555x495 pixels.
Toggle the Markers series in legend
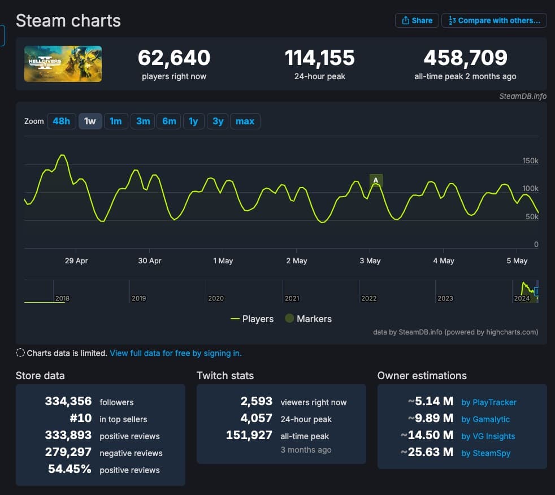click(308, 319)
